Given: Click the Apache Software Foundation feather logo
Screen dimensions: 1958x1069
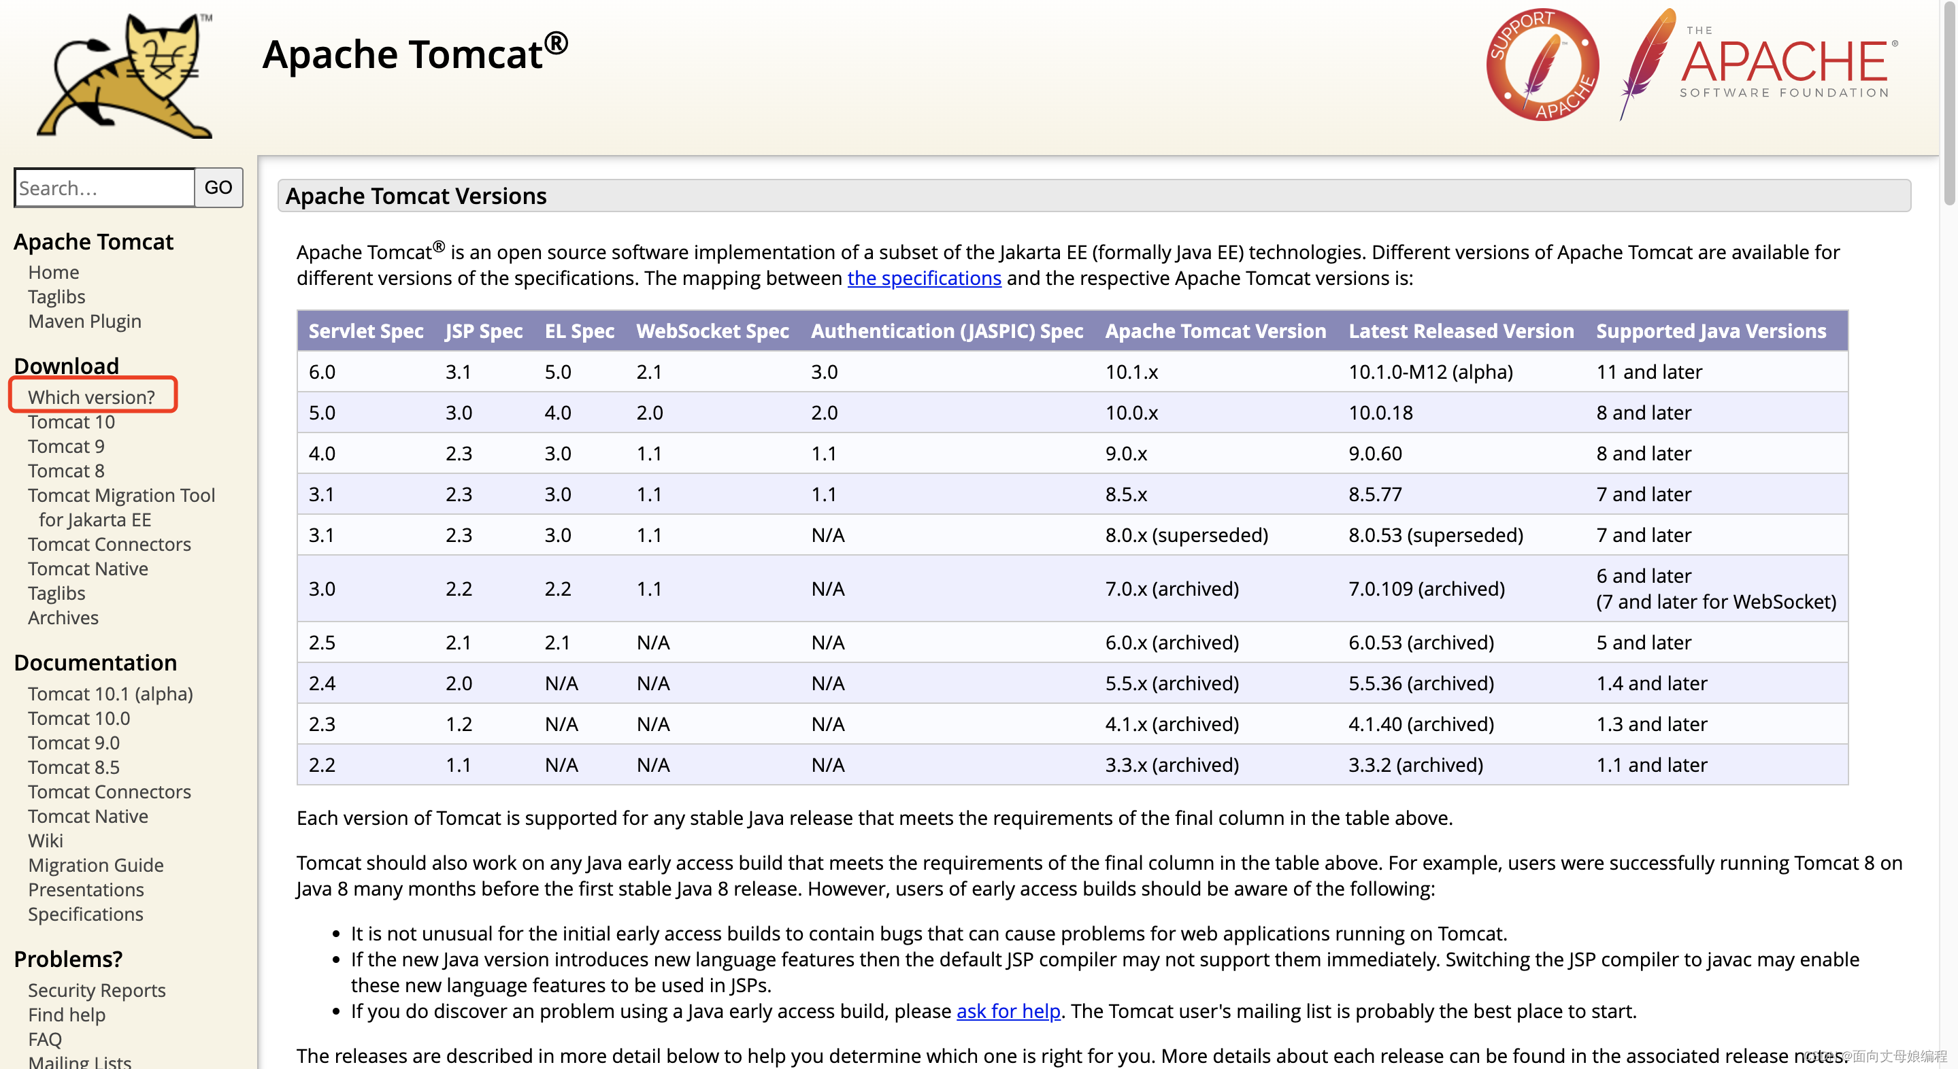Looking at the screenshot, I should [x=1759, y=65].
